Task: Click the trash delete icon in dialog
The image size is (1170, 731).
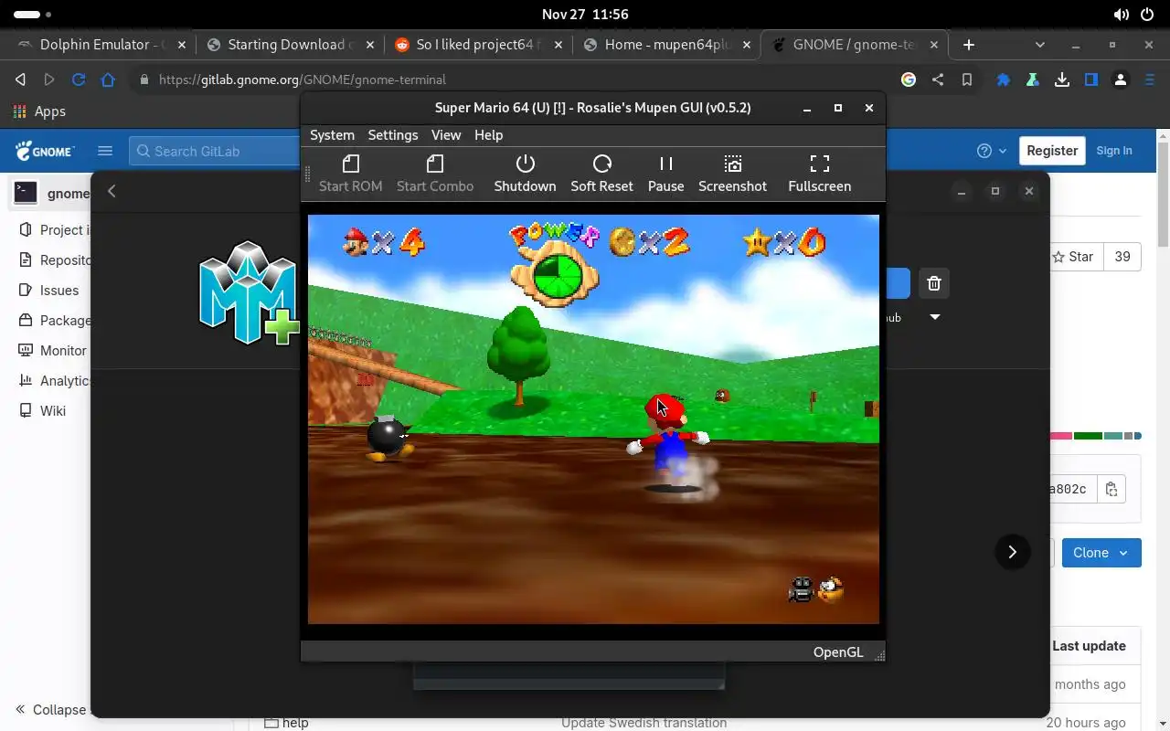Action: pyautogui.click(x=933, y=283)
